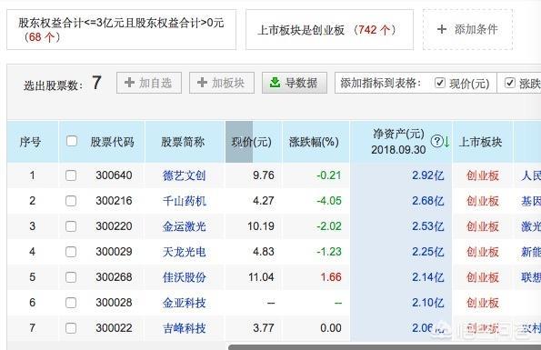Toggle the select-all checkbox in table header
The height and width of the screenshot is (350, 541).
(x=72, y=141)
